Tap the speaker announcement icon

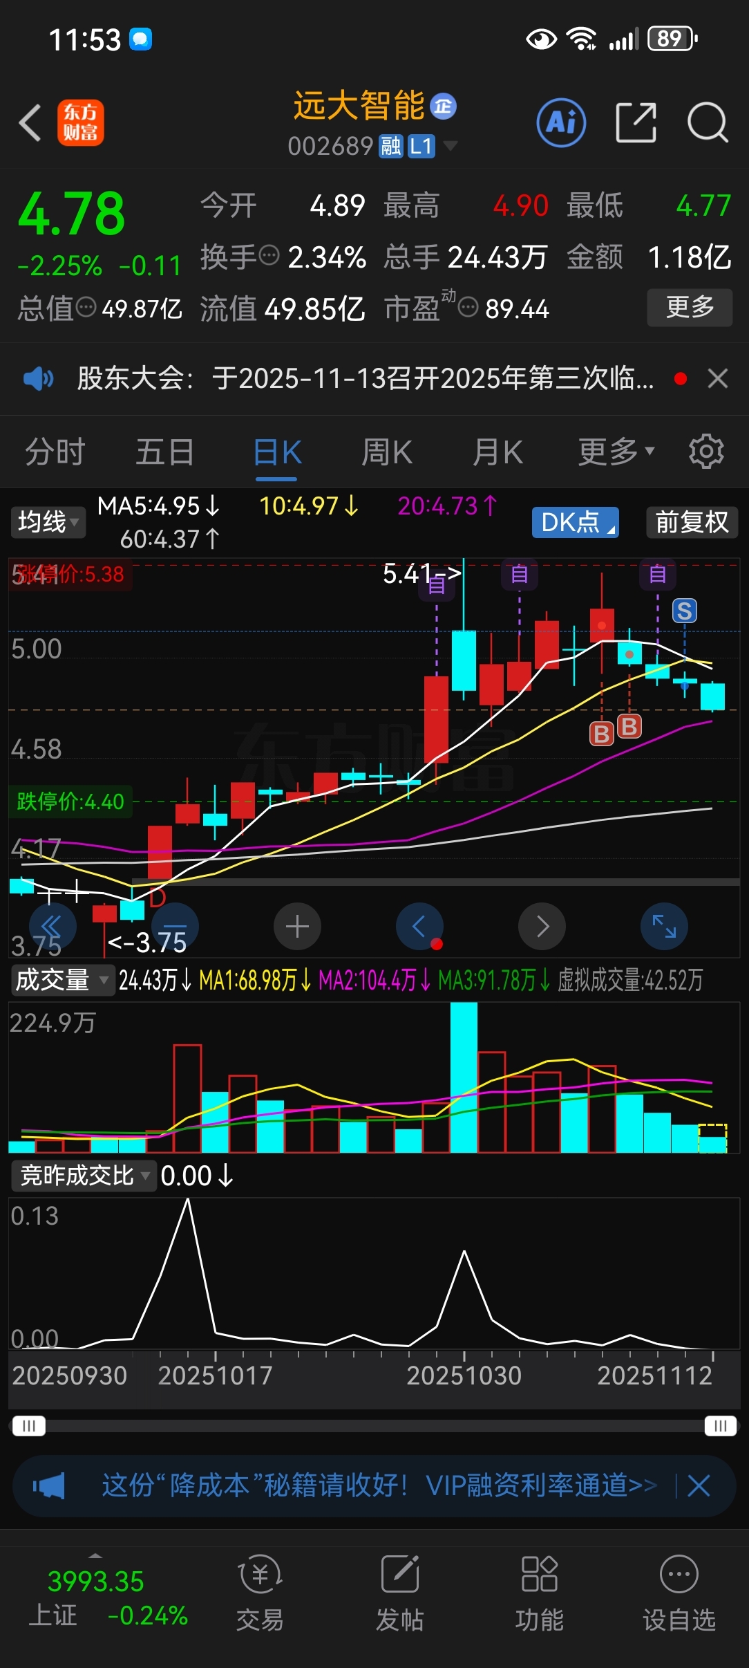(38, 379)
